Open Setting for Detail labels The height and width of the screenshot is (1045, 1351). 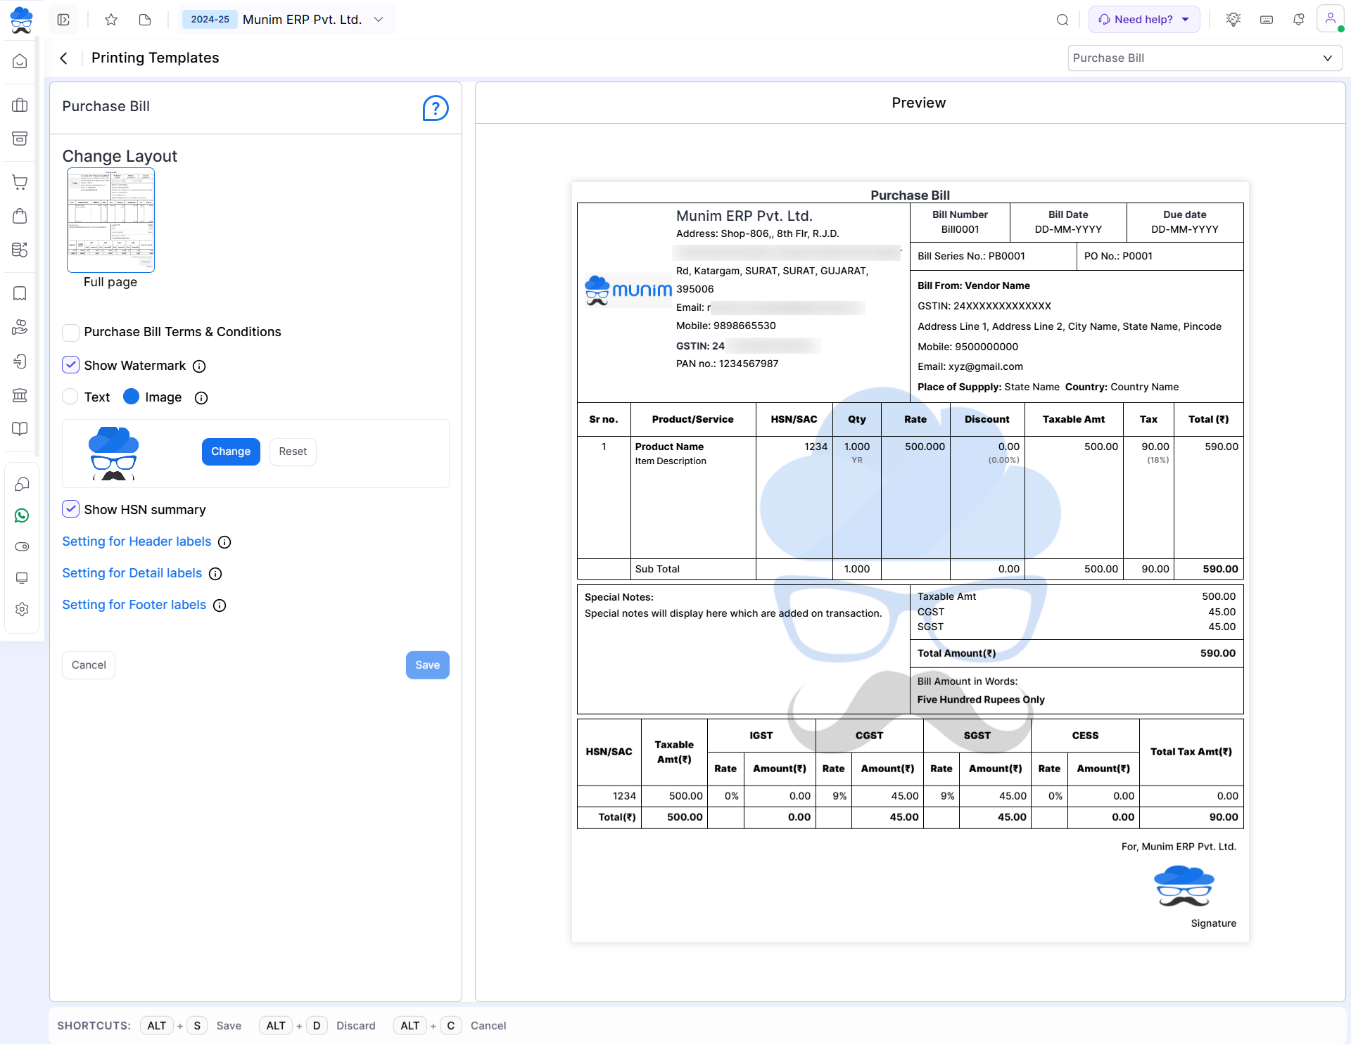click(x=132, y=573)
